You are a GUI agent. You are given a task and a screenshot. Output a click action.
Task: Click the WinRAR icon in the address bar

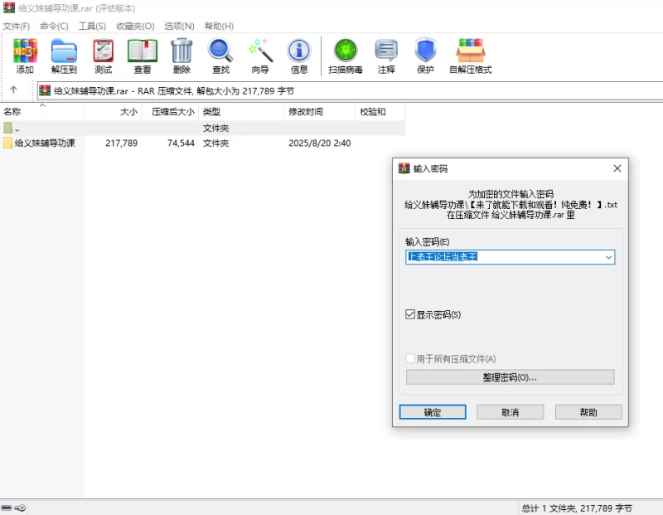[45, 90]
